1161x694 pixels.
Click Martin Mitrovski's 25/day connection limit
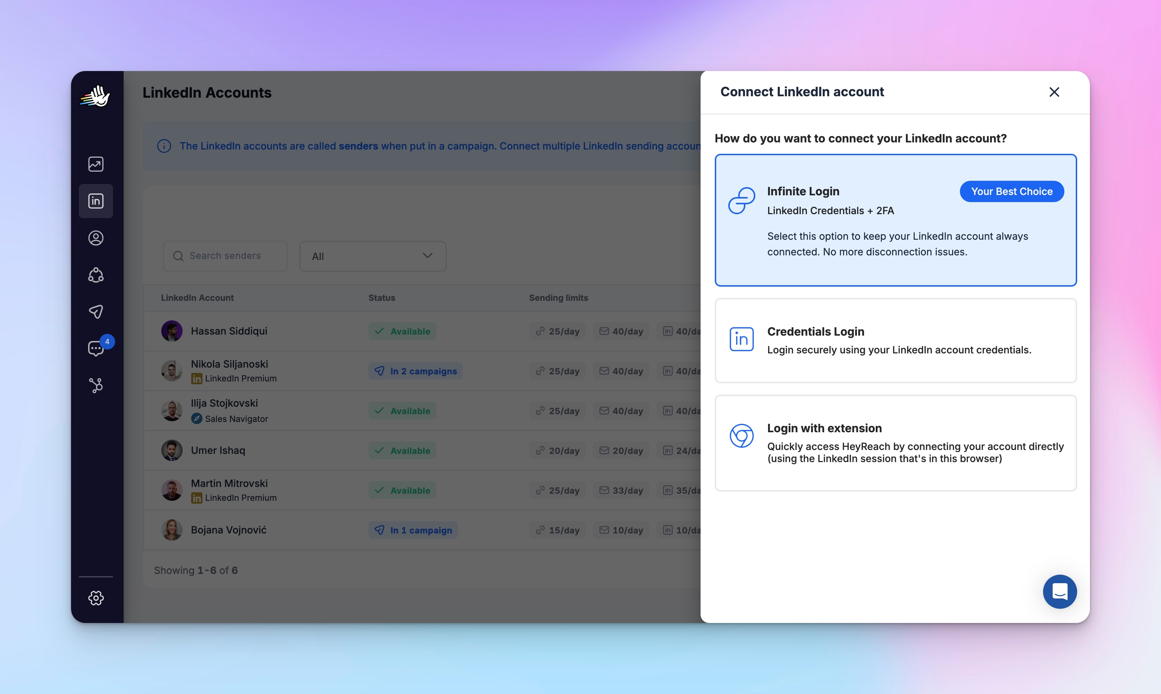tap(557, 490)
